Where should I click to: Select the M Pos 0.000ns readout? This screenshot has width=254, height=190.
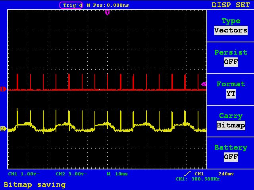(108, 5)
